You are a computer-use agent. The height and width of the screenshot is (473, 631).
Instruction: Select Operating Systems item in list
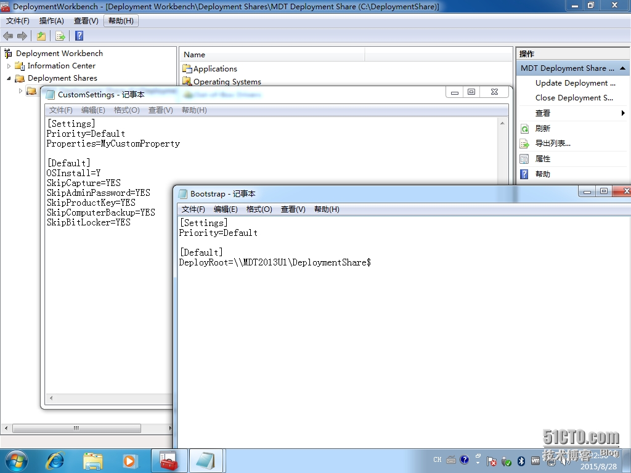click(x=227, y=82)
